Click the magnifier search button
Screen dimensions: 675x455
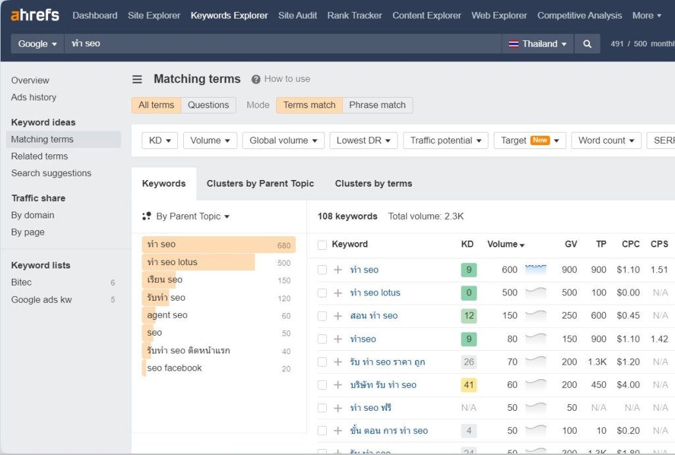coord(587,44)
